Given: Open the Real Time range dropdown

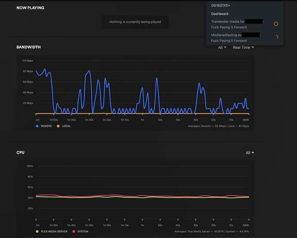Looking at the screenshot, I should tap(243, 47).
